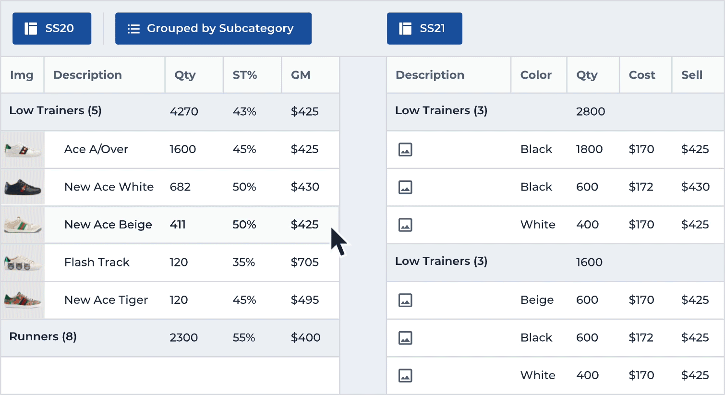The height and width of the screenshot is (395, 725).
Task: Open the Flash Track shoe thumbnail
Action: 23,263
